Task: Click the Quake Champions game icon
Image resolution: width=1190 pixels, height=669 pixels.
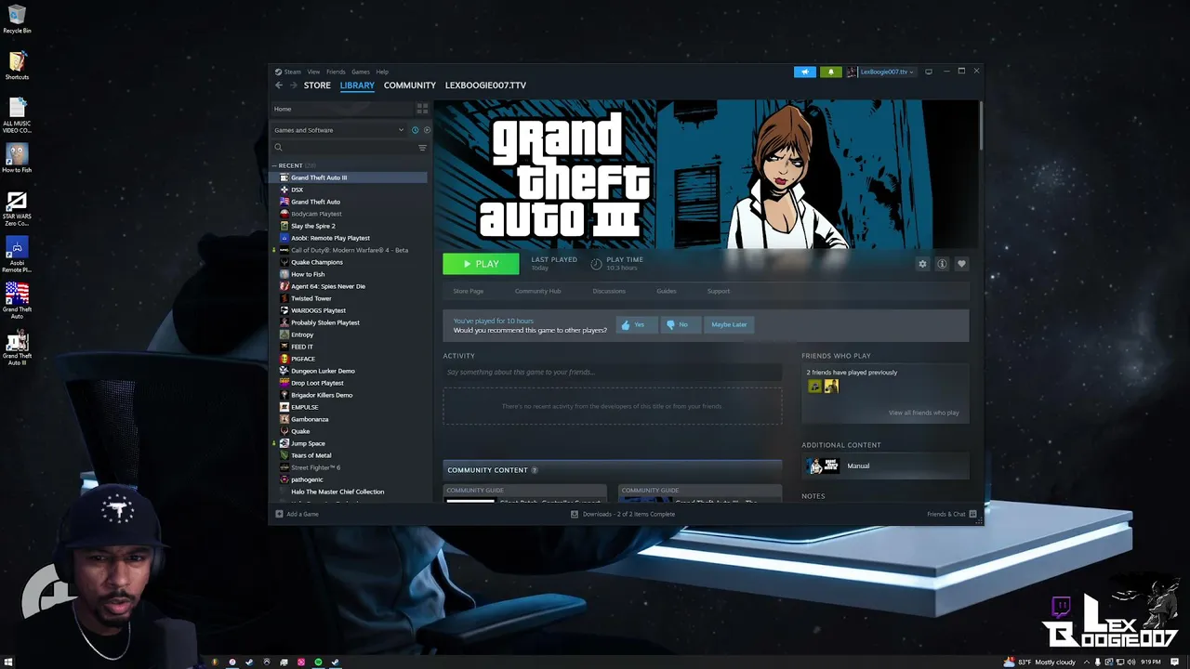Action: click(x=284, y=262)
